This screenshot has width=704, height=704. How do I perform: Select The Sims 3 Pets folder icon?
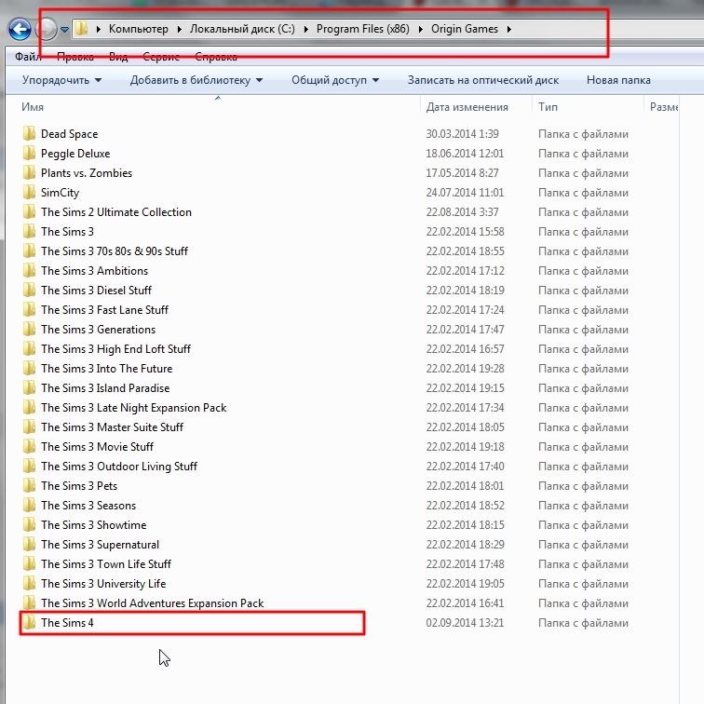[29, 485]
